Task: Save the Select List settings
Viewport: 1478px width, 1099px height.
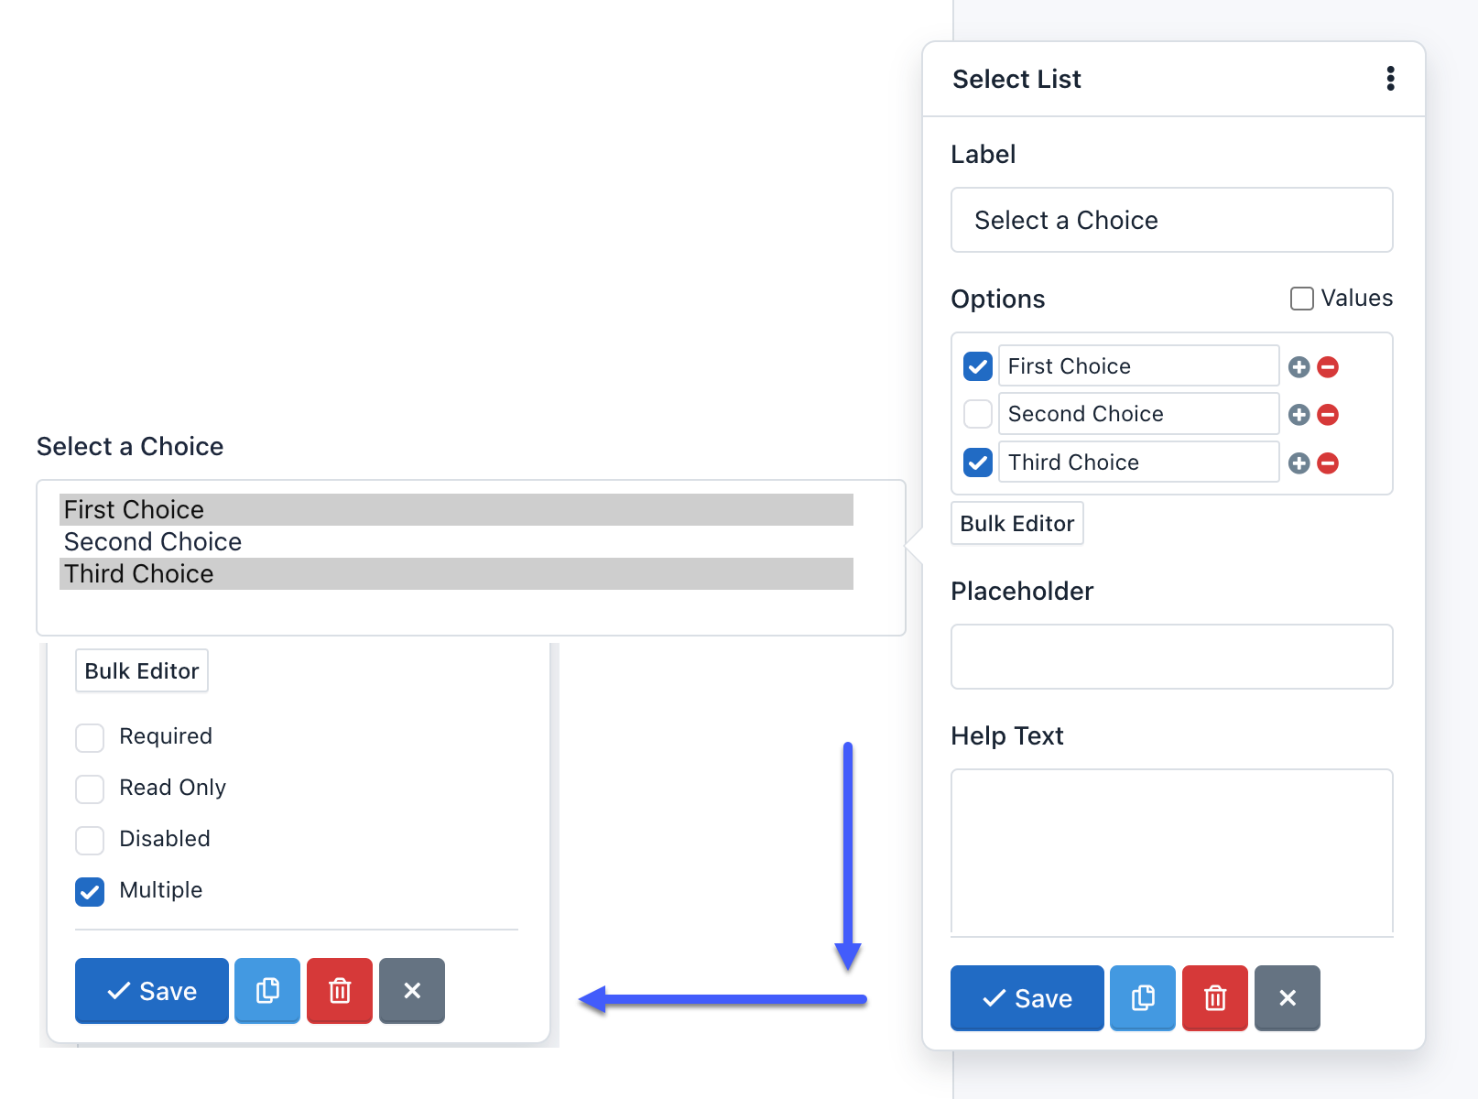Action: tap(1026, 998)
